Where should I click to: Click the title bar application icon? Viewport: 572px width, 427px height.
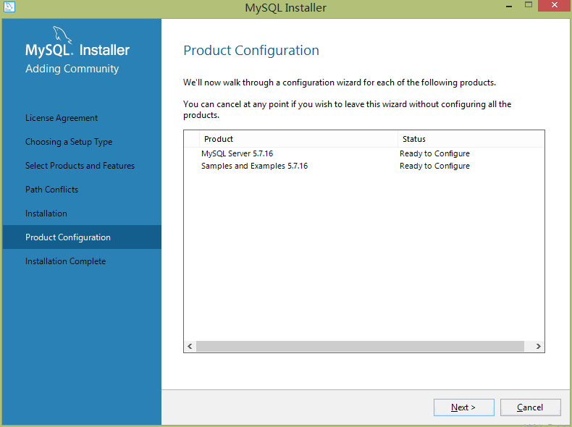click(x=10, y=7)
